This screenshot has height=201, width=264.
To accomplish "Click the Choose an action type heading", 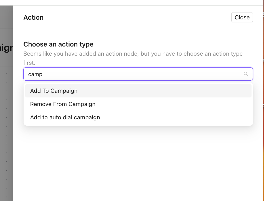I will pyautogui.click(x=58, y=44).
